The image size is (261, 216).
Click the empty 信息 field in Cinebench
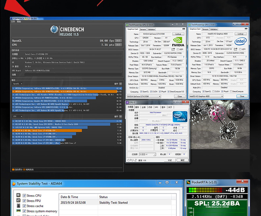point(73,75)
